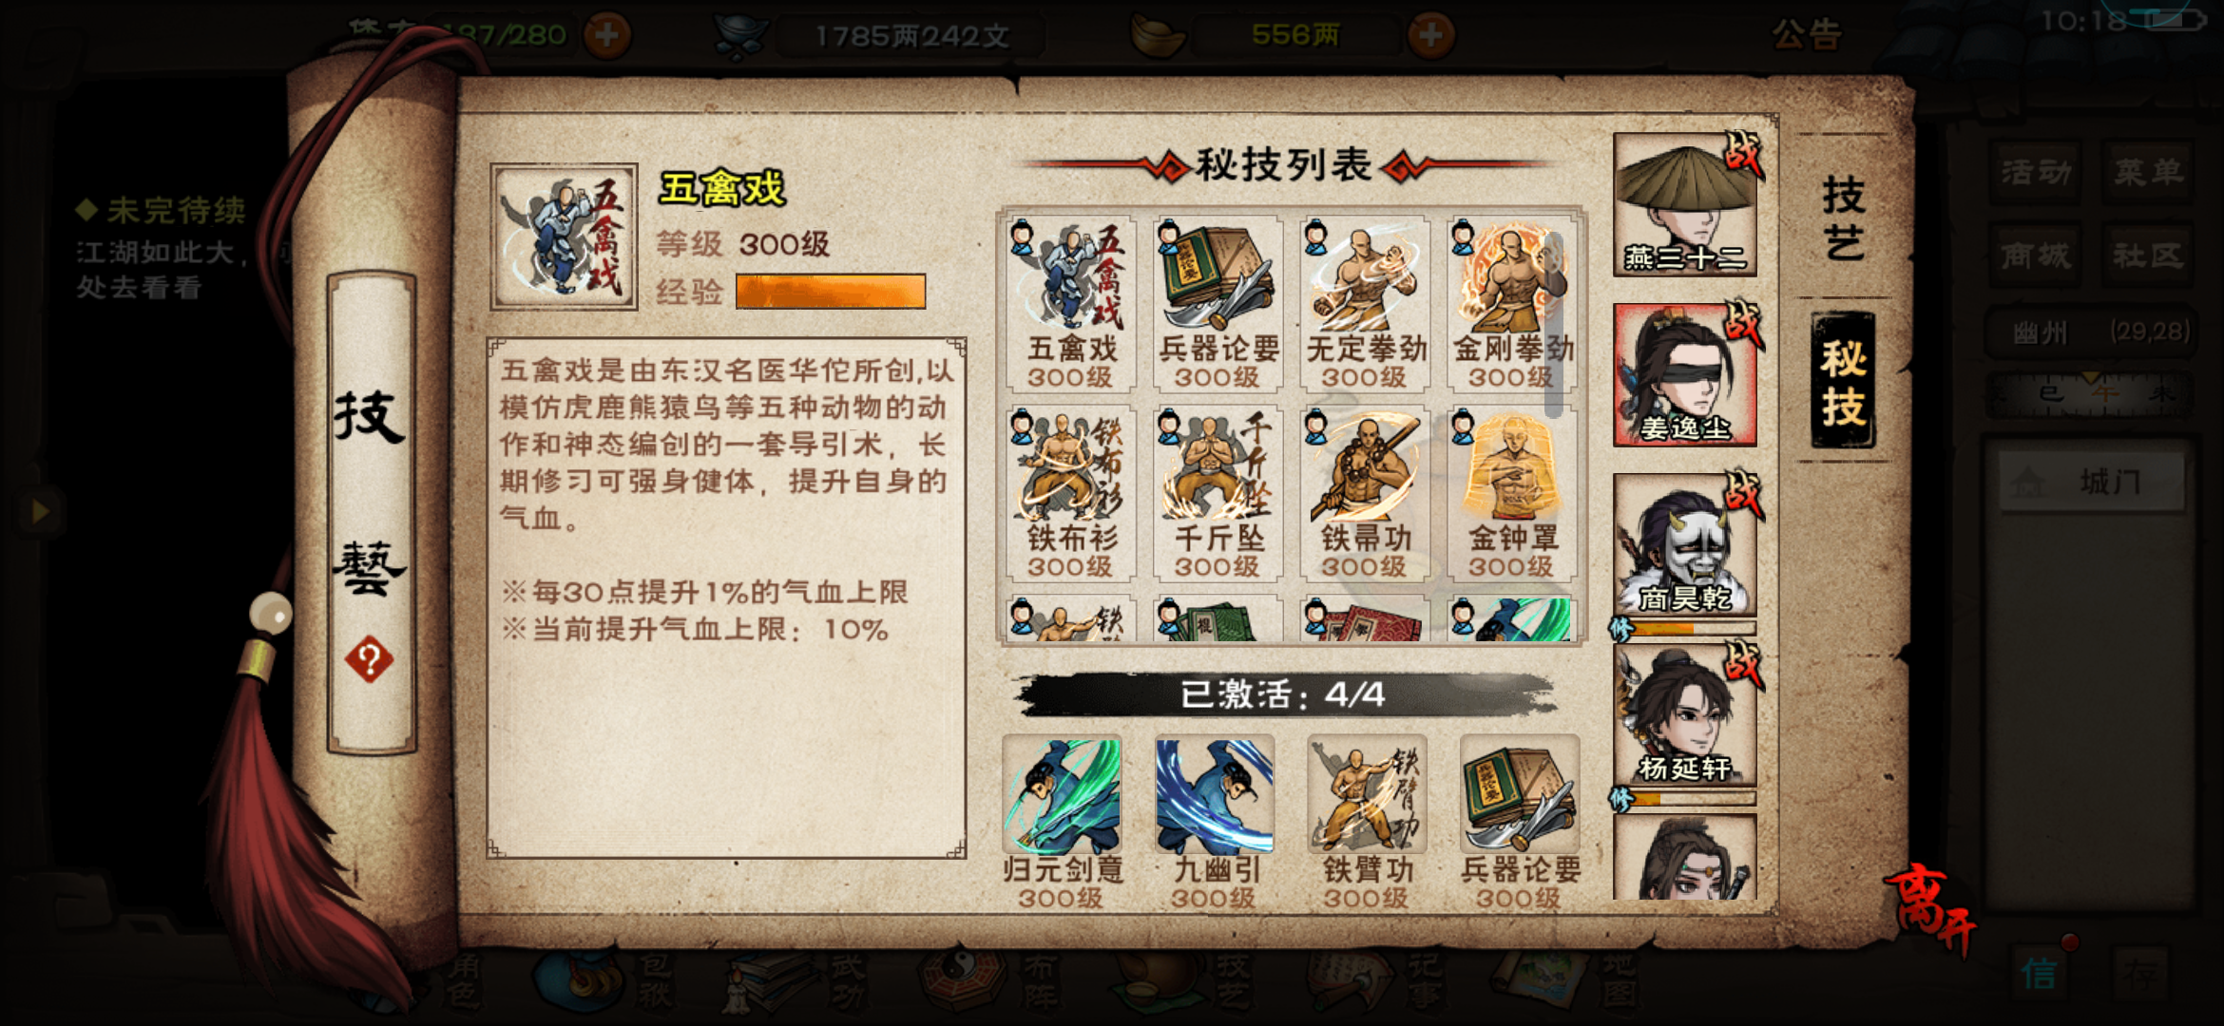Expand the left side panel arrow

[39, 511]
